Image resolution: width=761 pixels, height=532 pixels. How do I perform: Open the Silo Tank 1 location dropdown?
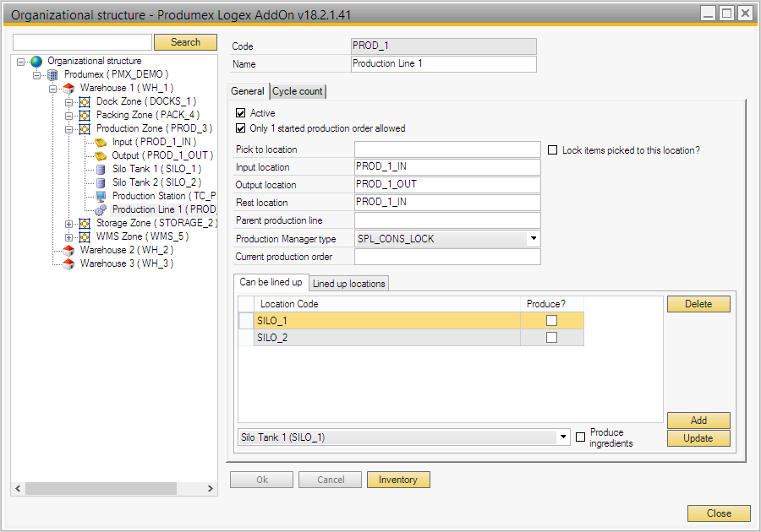click(x=563, y=437)
